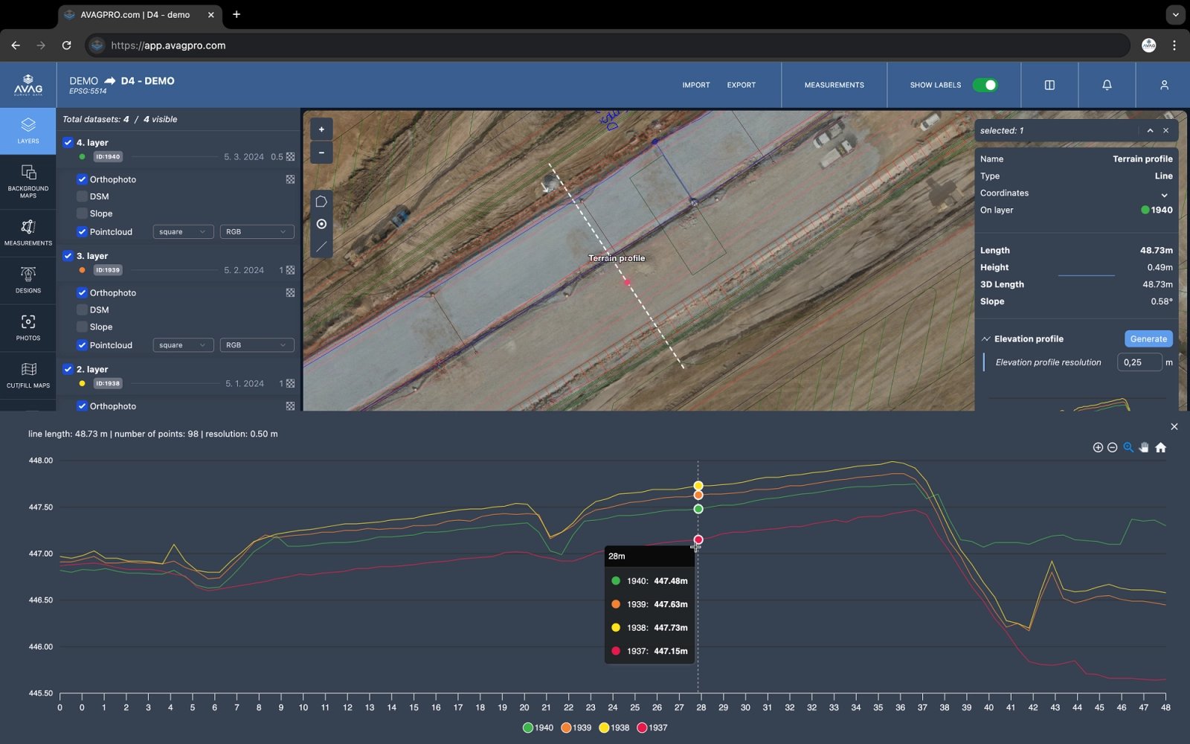Image resolution: width=1190 pixels, height=744 pixels.
Task: Expand the Coordinates row chevron
Action: [x=1164, y=193]
